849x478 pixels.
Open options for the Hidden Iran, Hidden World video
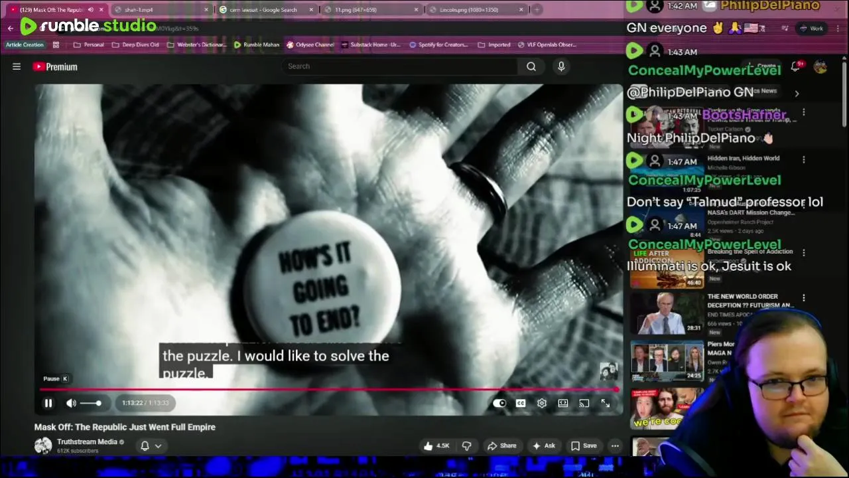pos(804,160)
